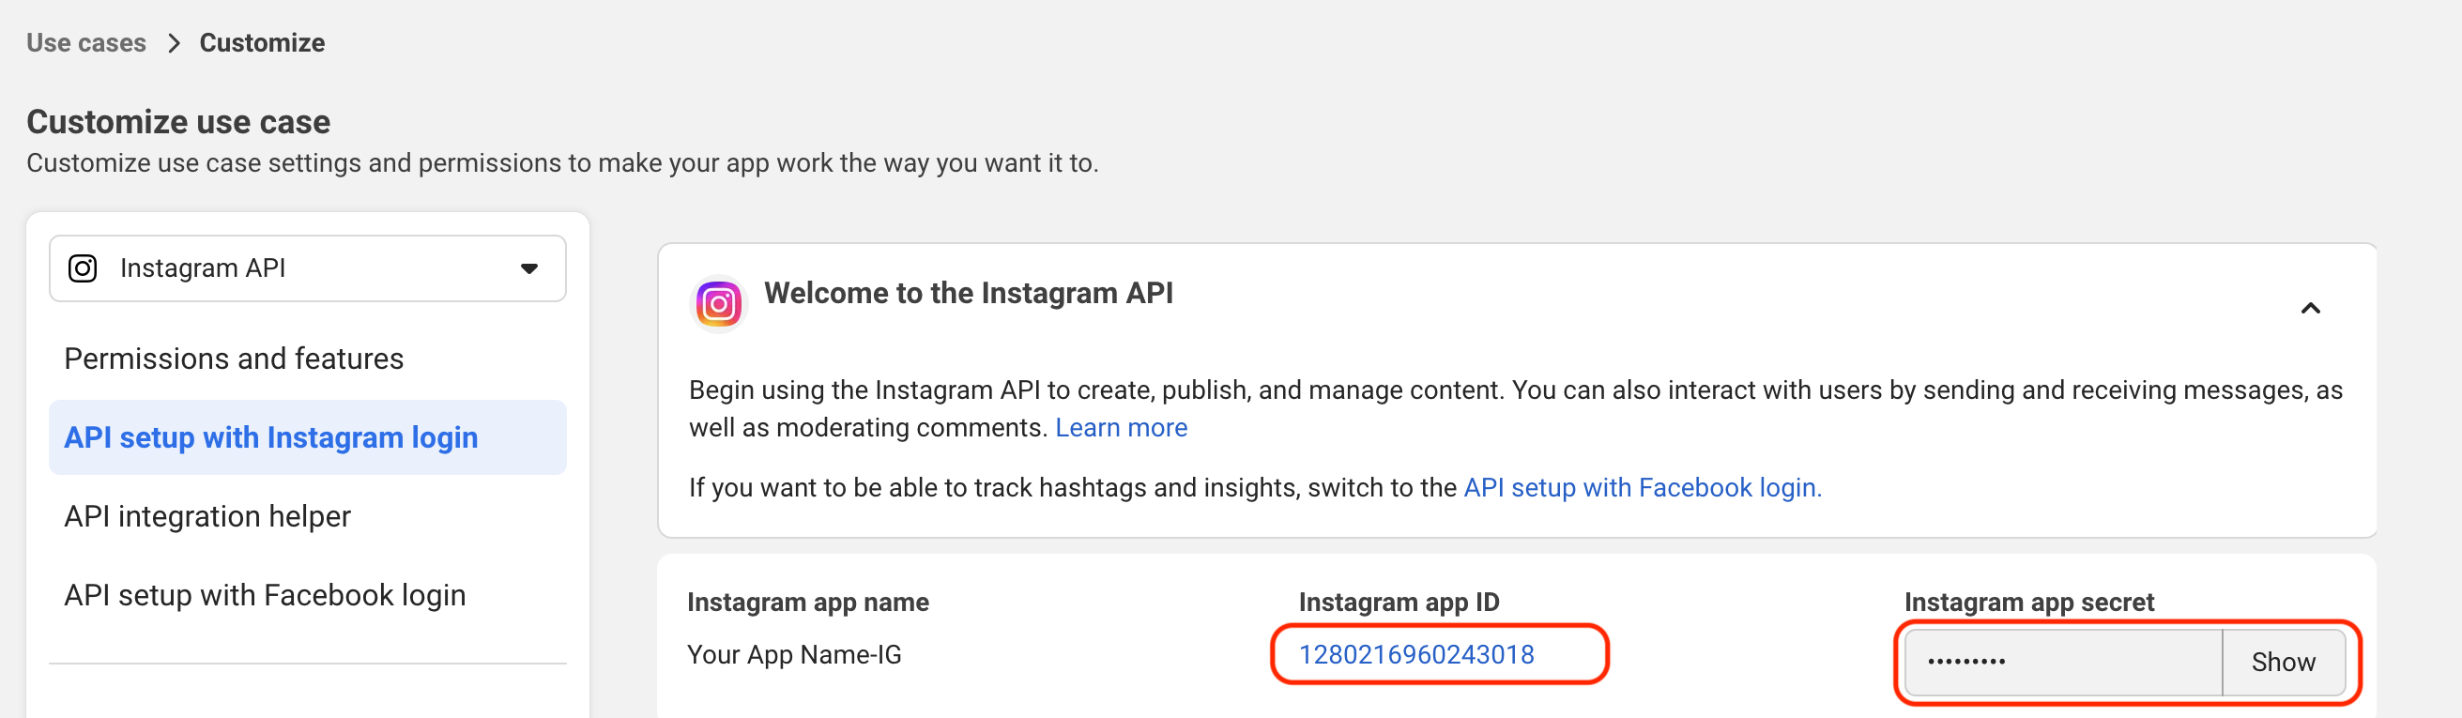Open the Instagram API dropdown caret
Screen dimensions: 2462x718
click(x=528, y=268)
